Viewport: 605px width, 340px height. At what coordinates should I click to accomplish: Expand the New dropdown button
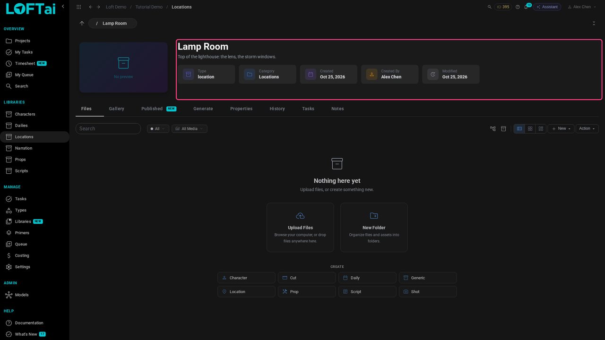tap(561, 128)
